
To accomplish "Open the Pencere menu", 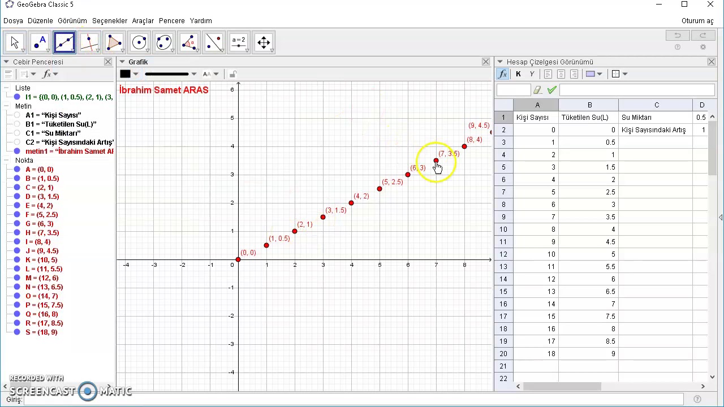I will pyautogui.click(x=172, y=21).
